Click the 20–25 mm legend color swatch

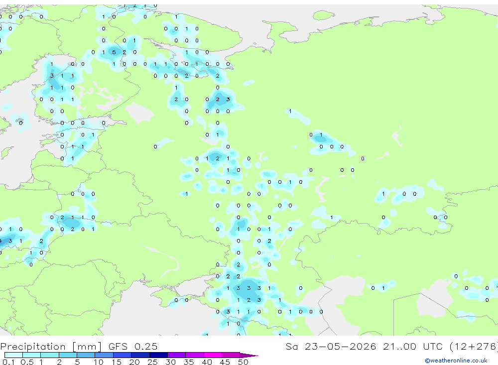click(140, 355)
